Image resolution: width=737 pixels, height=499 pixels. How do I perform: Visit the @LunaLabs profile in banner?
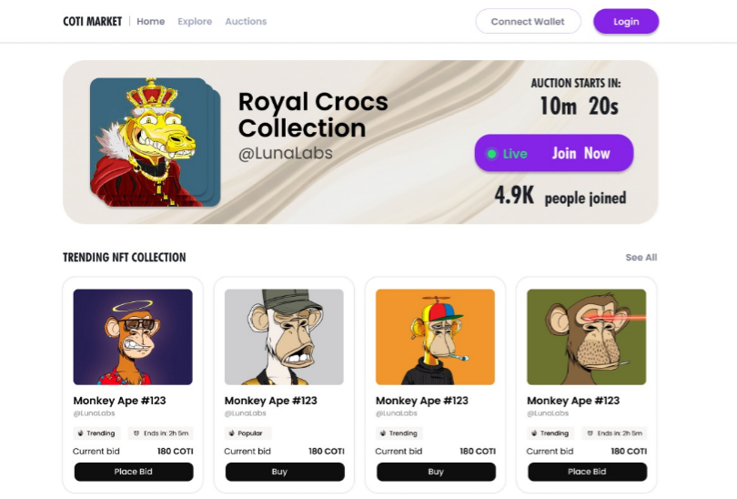286,154
